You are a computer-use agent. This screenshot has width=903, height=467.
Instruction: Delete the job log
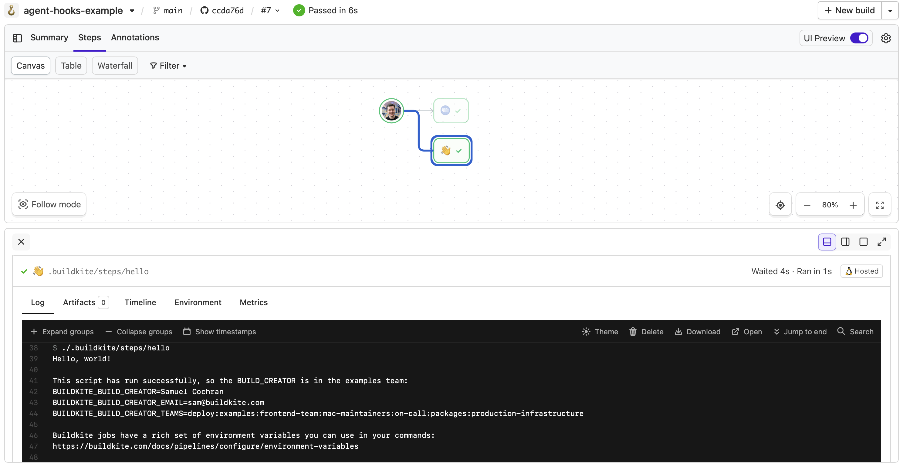click(646, 332)
